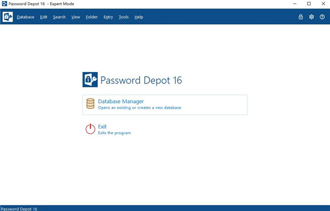Click the large Password Depot 16 logo

90,80
